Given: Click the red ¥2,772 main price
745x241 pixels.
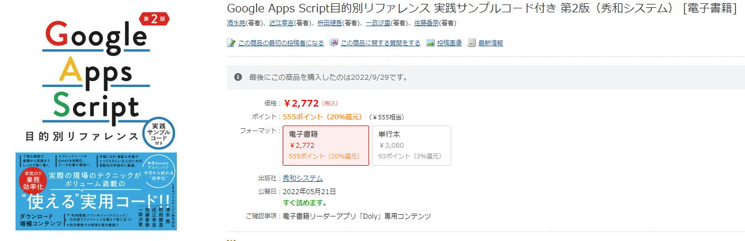Looking at the screenshot, I should click(x=301, y=103).
